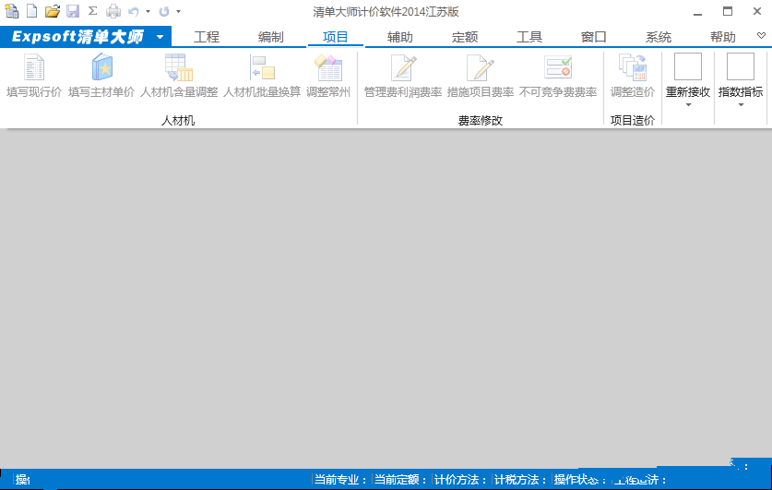Expand the undo history dropdown arrow
The width and height of the screenshot is (772, 490).
[x=148, y=11]
